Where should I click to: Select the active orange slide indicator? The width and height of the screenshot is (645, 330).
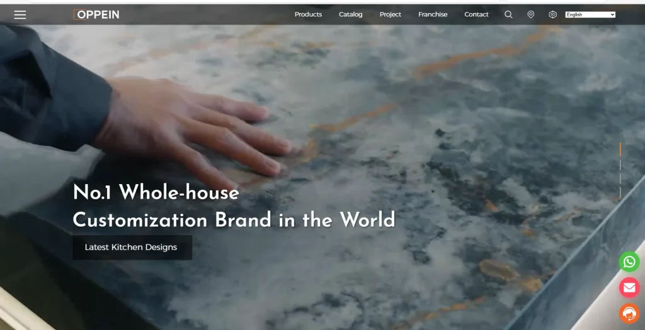tap(620, 150)
